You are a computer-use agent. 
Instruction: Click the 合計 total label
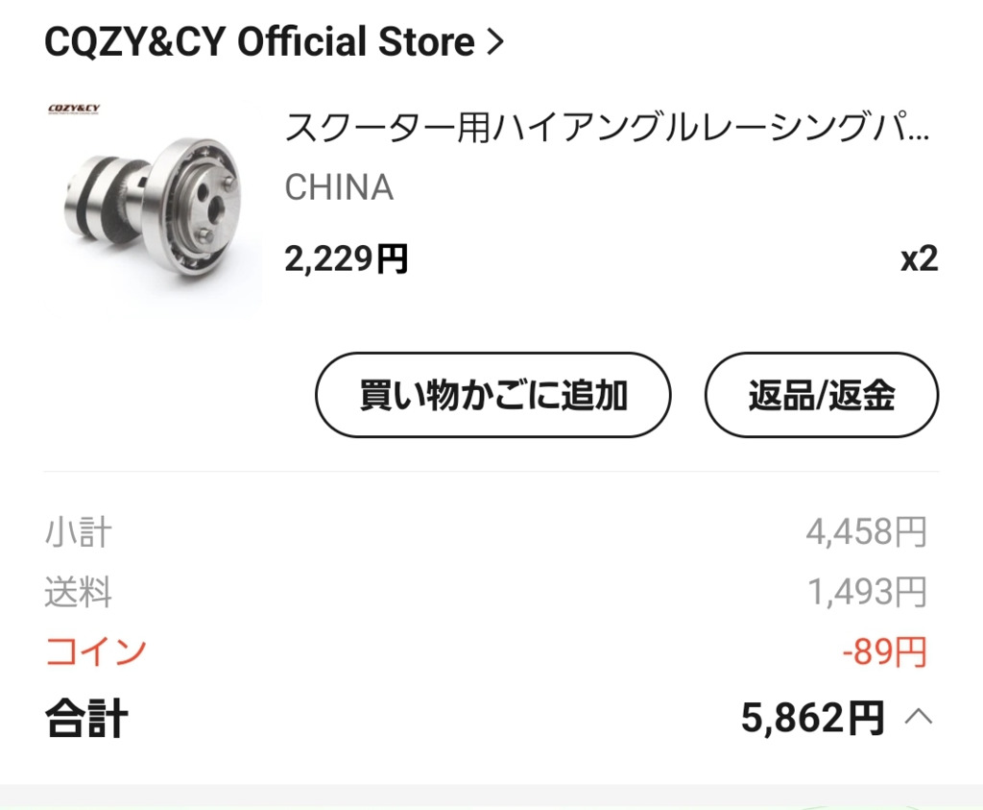[86, 717]
